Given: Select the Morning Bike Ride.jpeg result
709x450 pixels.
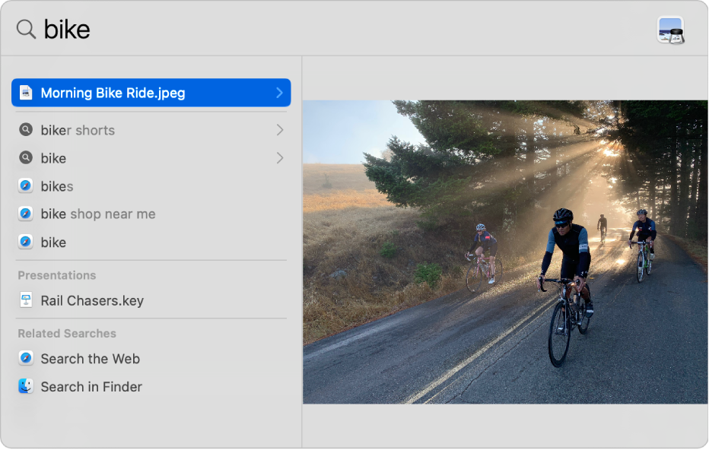Looking at the screenshot, I should 113,93.
